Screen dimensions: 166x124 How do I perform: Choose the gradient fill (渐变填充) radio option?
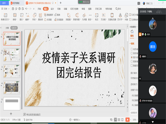coord(132,53)
